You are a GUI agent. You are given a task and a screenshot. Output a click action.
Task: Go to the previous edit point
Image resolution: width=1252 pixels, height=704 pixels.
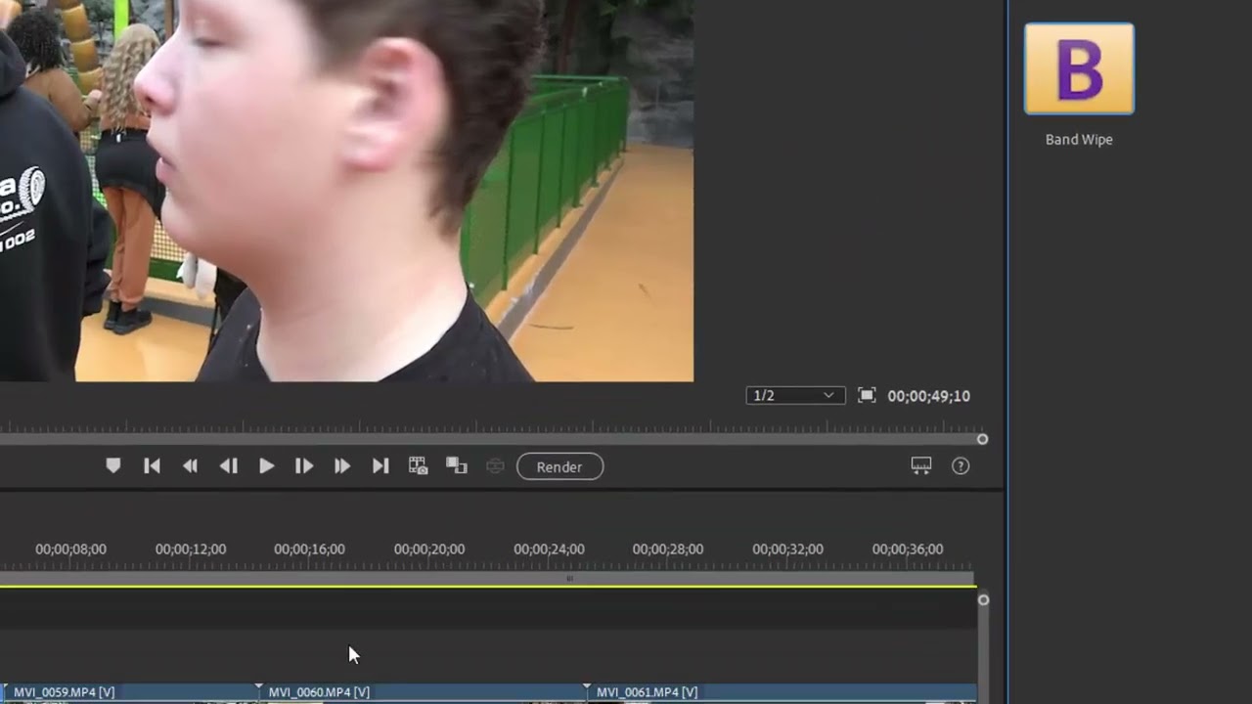point(152,466)
